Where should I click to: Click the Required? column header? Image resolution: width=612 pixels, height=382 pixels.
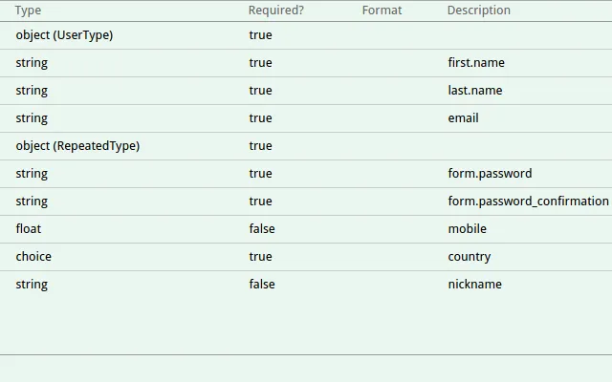pos(275,11)
